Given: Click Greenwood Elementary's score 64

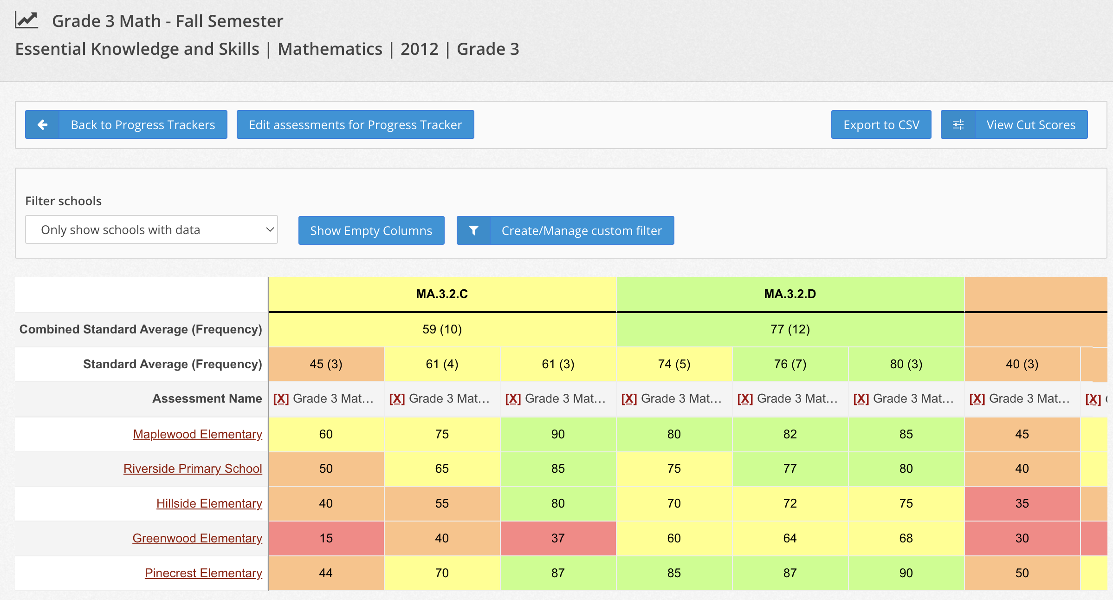Looking at the screenshot, I should point(790,538).
